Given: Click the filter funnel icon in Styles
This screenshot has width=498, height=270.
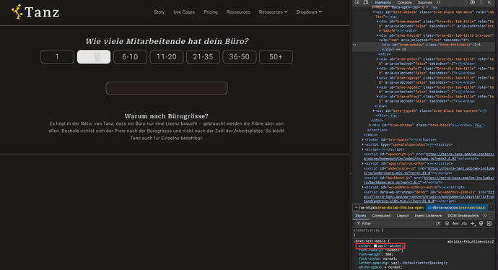Looking at the screenshot, I should [x=359, y=224].
